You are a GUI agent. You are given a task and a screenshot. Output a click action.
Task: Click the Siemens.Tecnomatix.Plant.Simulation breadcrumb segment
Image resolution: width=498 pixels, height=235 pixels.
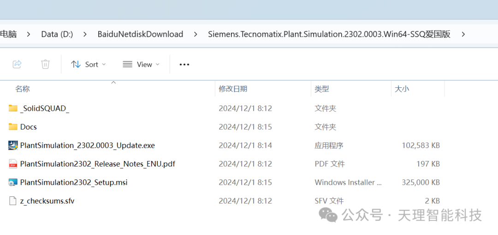click(x=329, y=34)
